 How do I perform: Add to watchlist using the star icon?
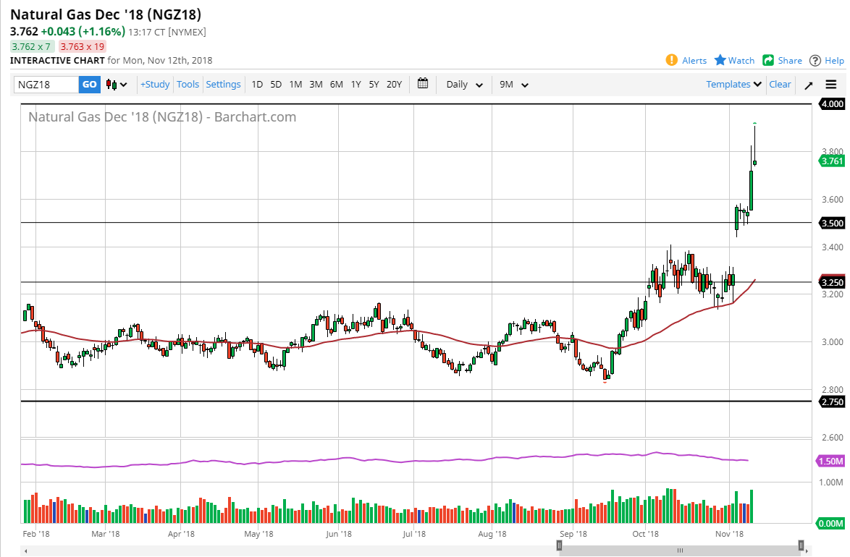(x=720, y=59)
